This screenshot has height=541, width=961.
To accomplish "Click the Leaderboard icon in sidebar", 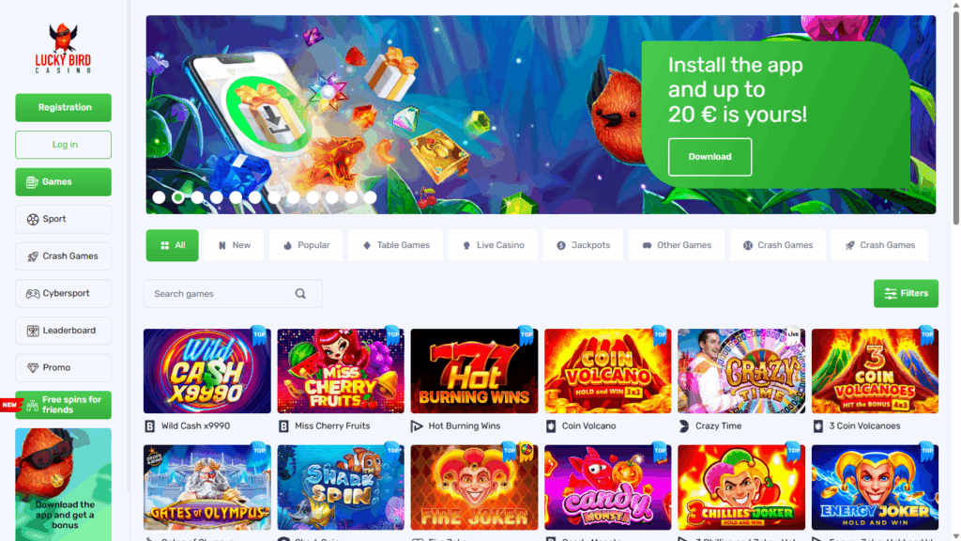I will click(33, 331).
